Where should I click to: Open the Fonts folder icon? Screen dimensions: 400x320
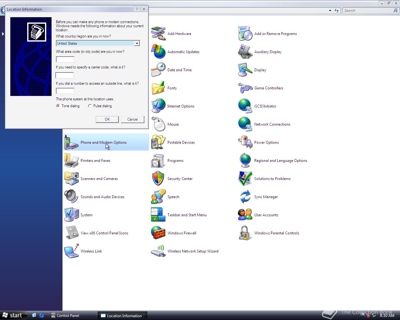tap(158, 88)
